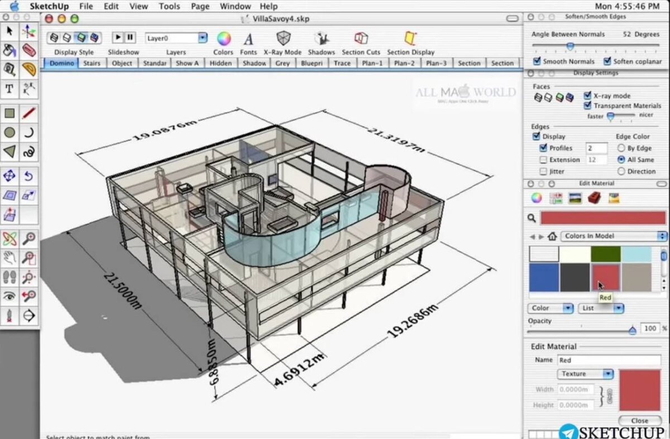Select the Zoom magnifier tool
Viewport: 670px width, 439px height.
[29, 239]
